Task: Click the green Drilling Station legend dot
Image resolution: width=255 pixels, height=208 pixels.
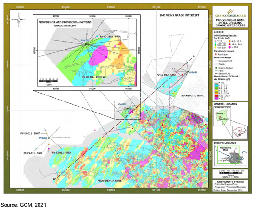Action: click(x=216, y=68)
